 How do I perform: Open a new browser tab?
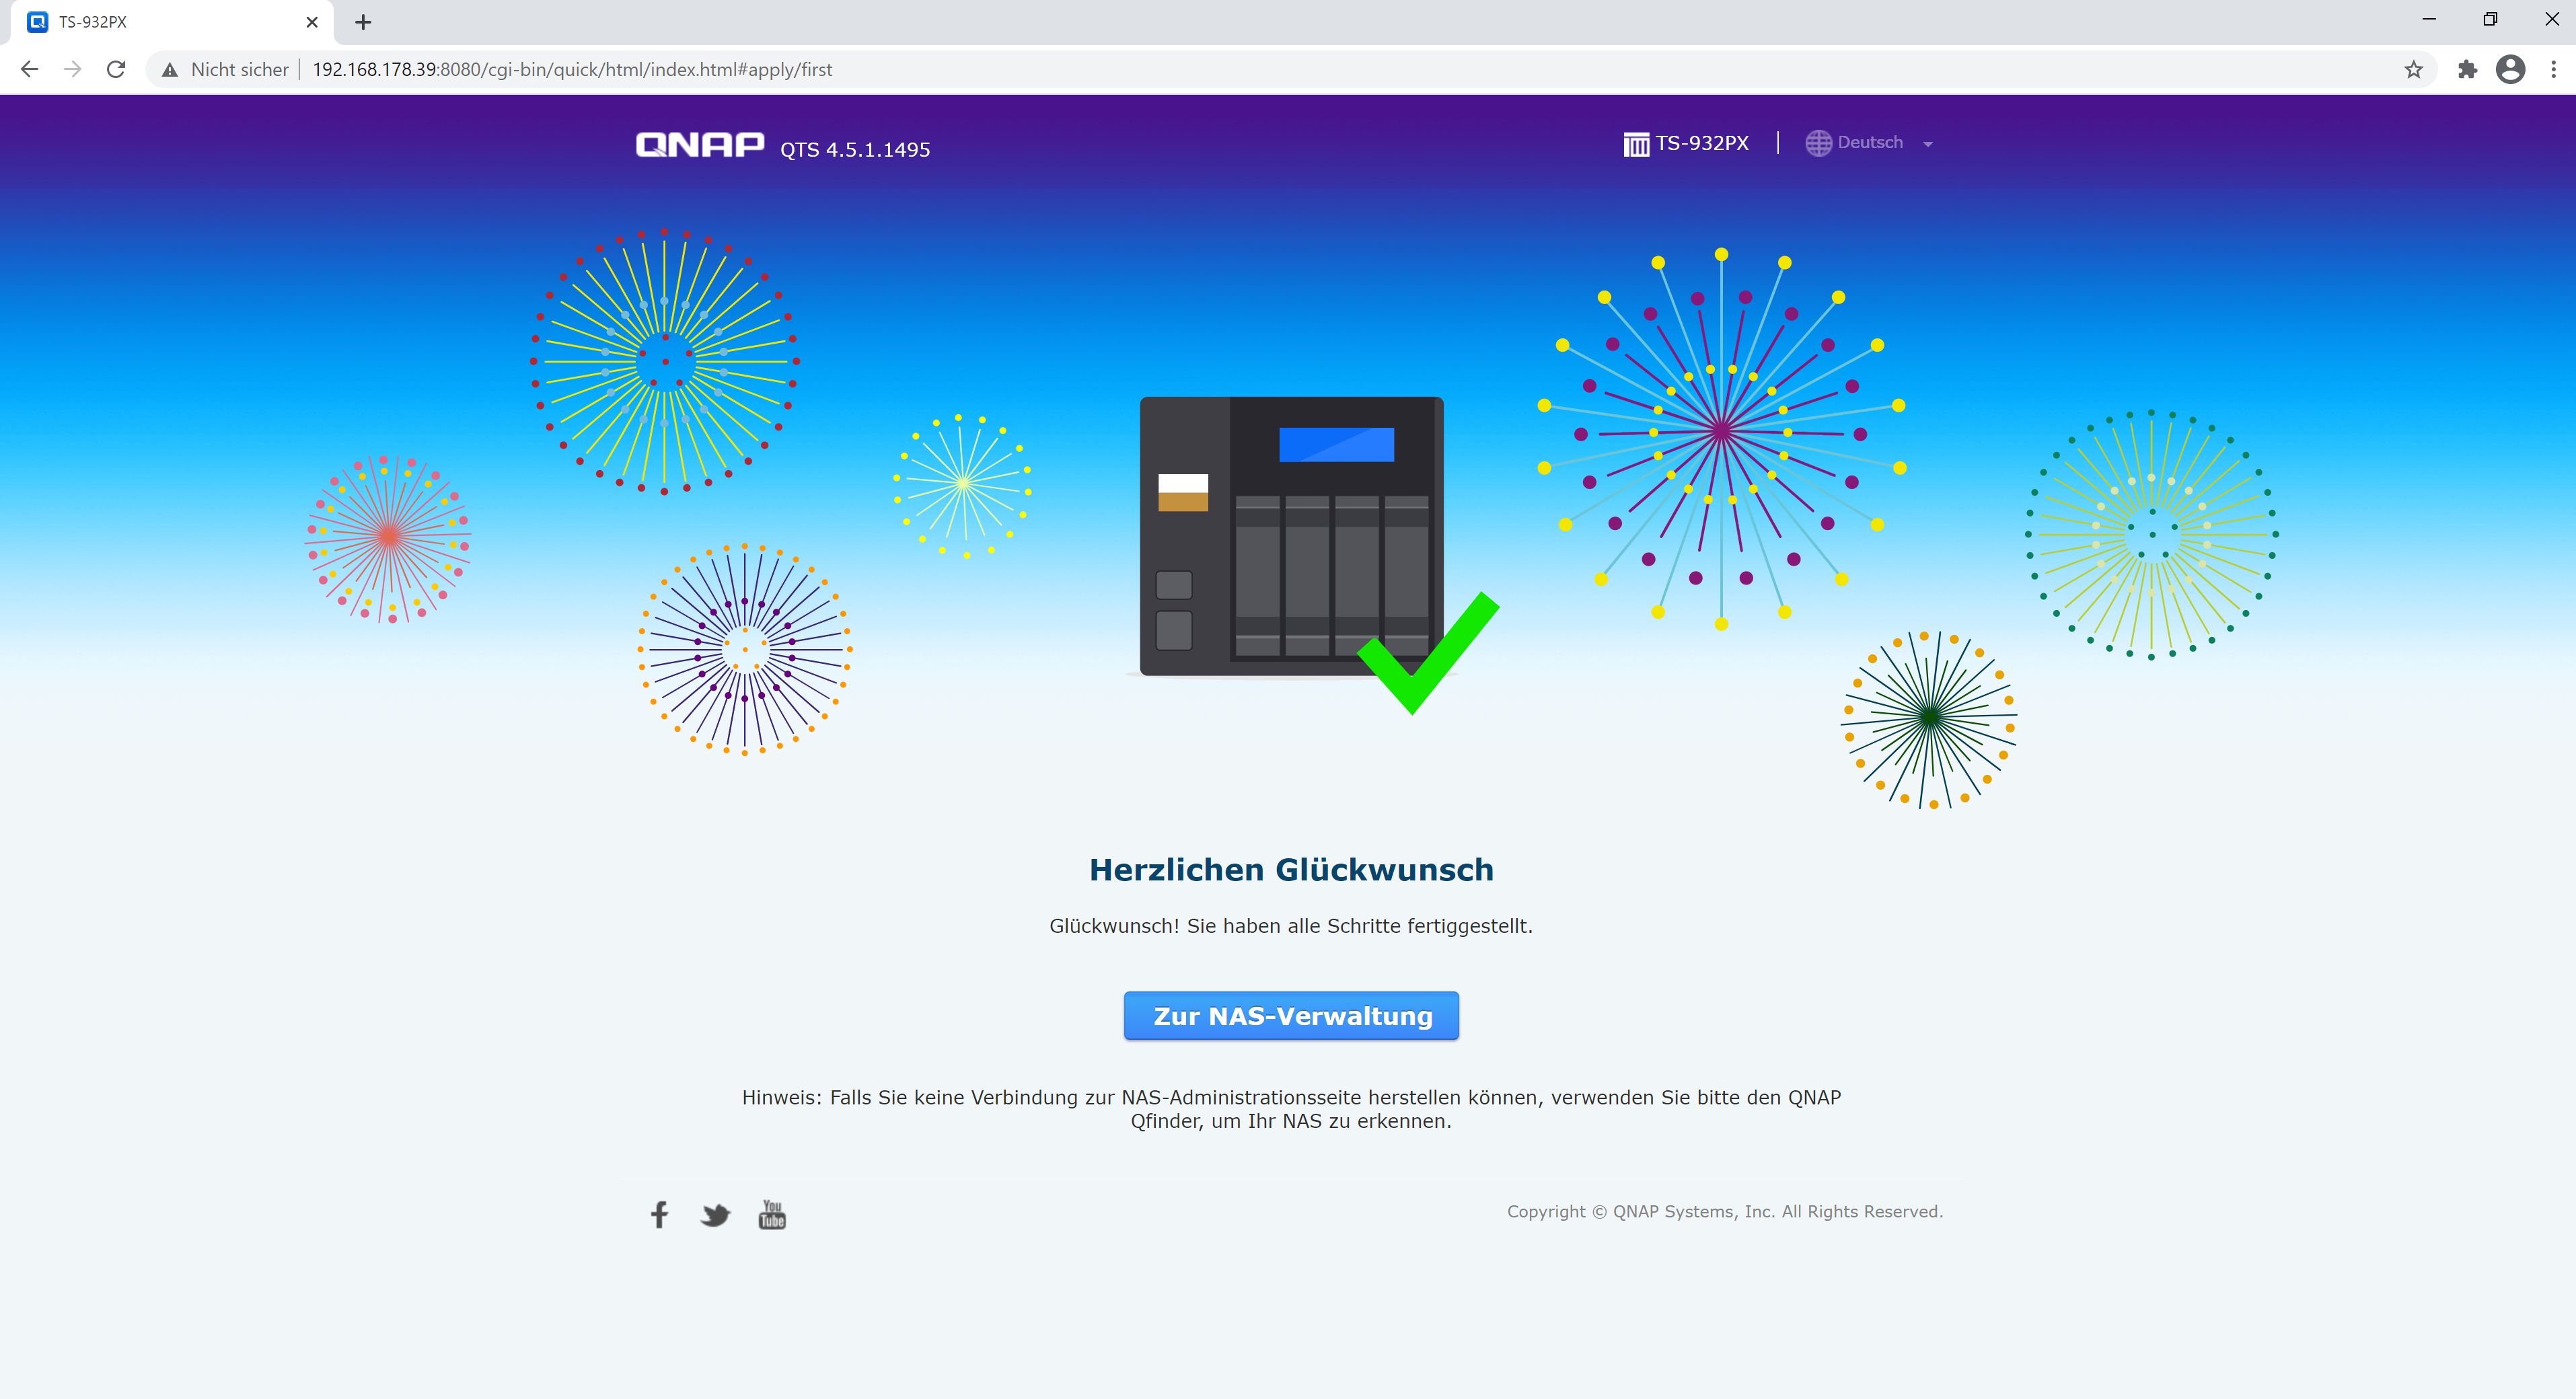[363, 22]
